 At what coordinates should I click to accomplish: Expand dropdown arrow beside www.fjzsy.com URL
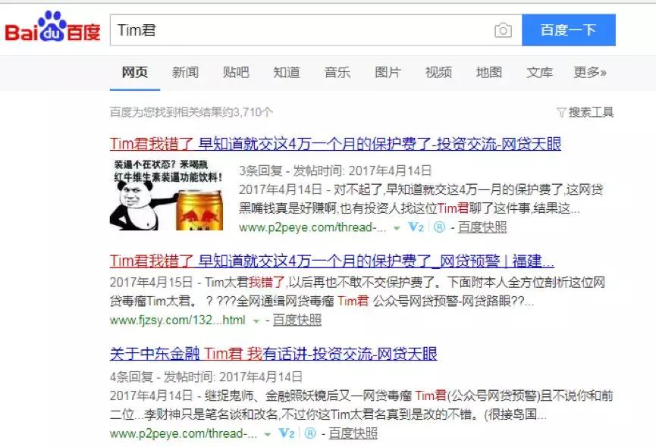(x=256, y=321)
